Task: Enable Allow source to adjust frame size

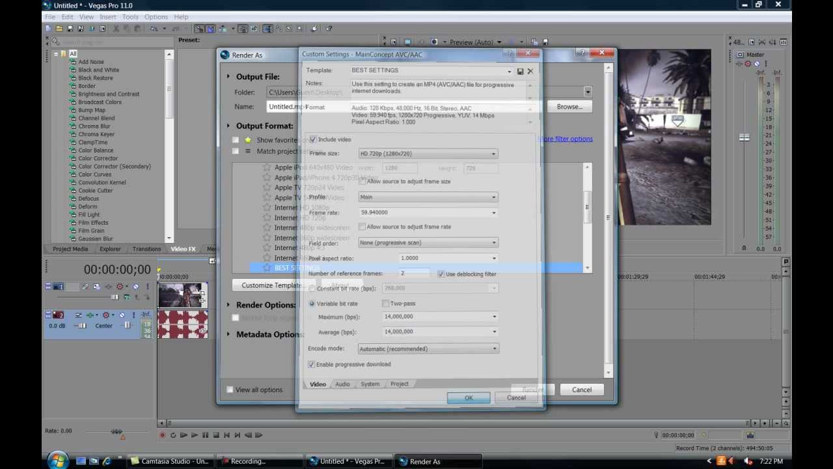Action: coord(362,182)
